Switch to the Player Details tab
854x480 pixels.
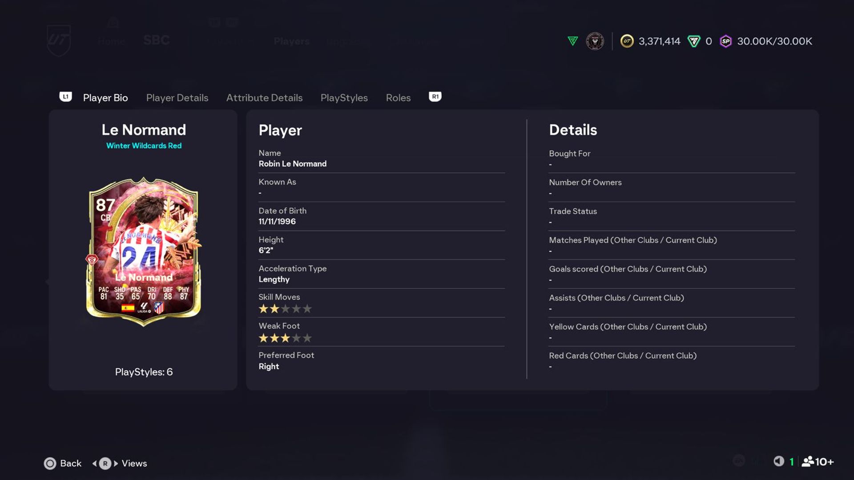tap(177, 98)
